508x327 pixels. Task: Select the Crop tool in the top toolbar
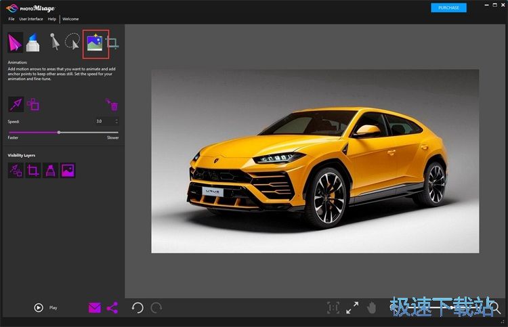(112, 43)
